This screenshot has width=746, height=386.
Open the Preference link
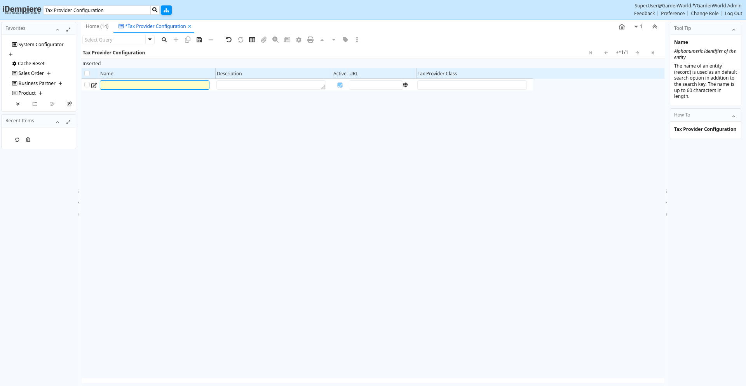673,14
